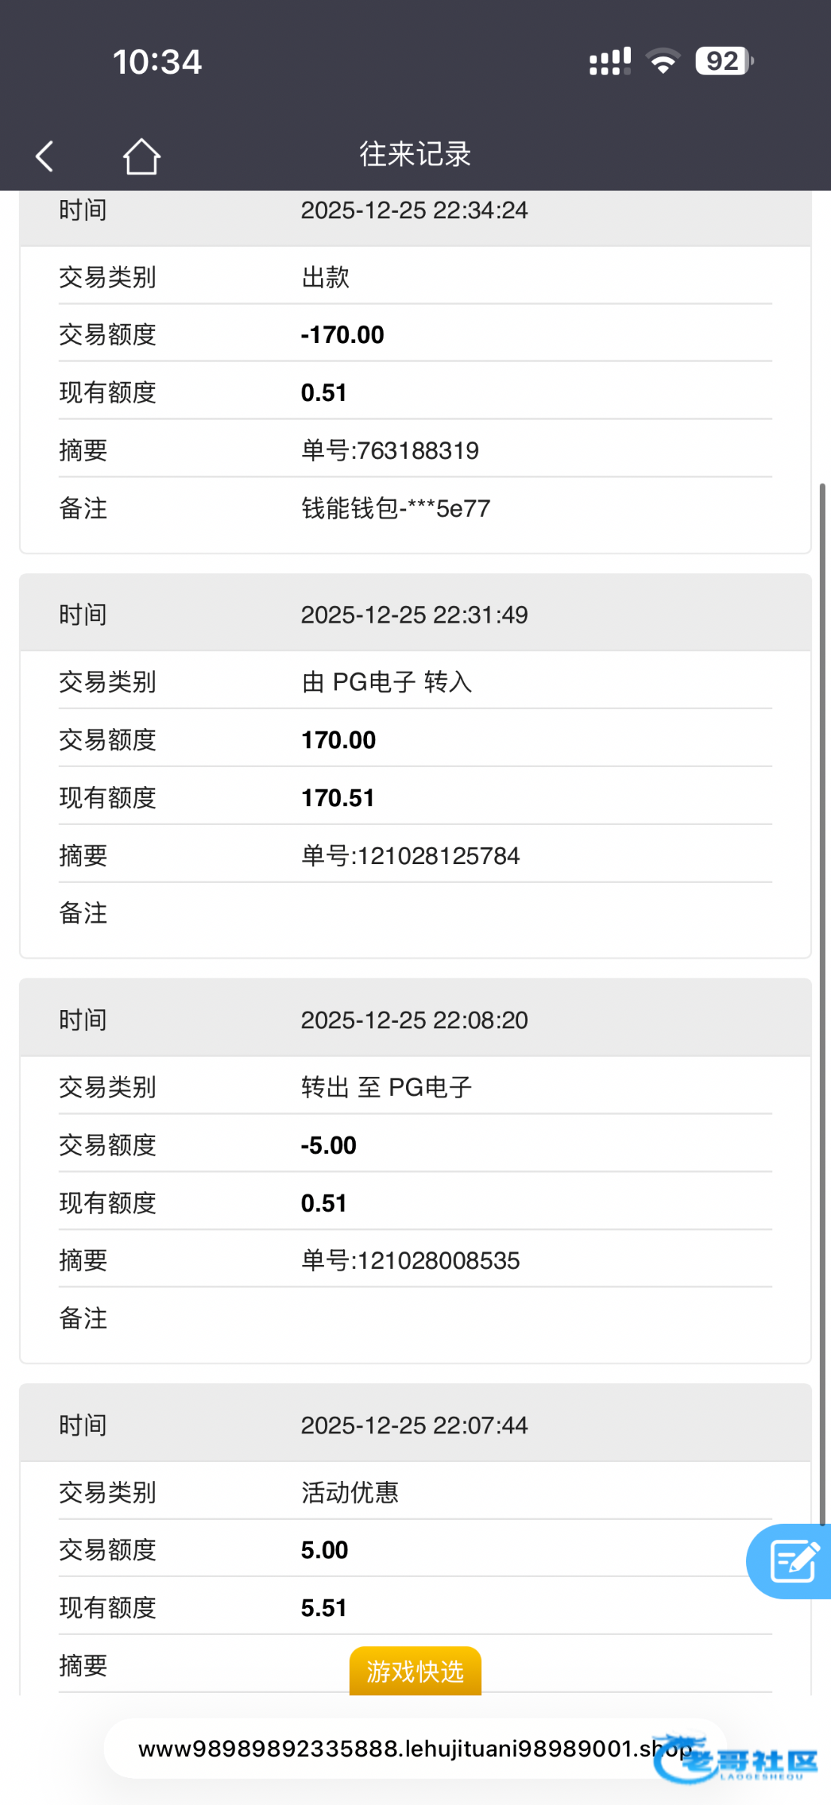
Task: Select order number 单号:763188319
Action: click(x=390, y=450)
